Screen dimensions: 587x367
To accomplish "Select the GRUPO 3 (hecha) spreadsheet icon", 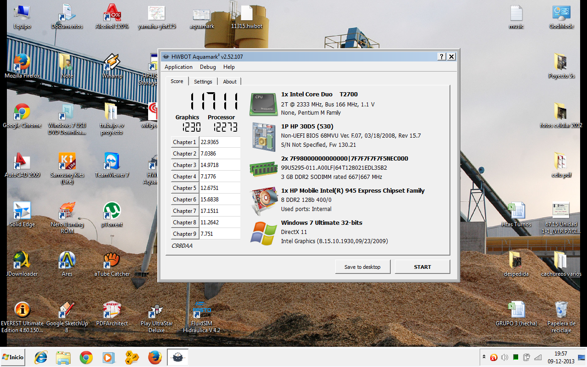I will click(516, 314).
